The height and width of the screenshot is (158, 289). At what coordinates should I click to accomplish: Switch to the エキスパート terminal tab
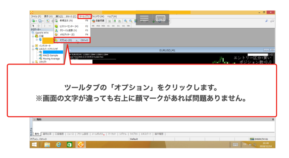tap(146, 134)
